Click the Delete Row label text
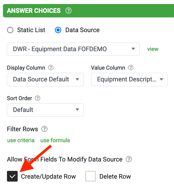The image size is (174, 188). click(115, 176)
